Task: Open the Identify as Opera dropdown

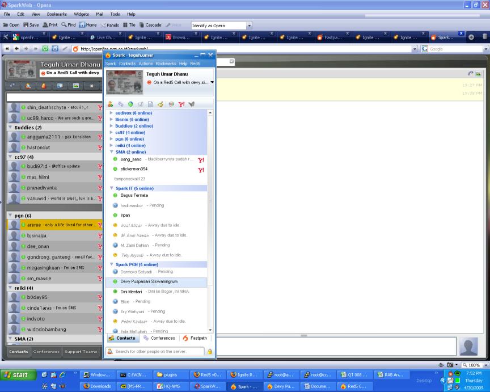Action: [249, 26]
